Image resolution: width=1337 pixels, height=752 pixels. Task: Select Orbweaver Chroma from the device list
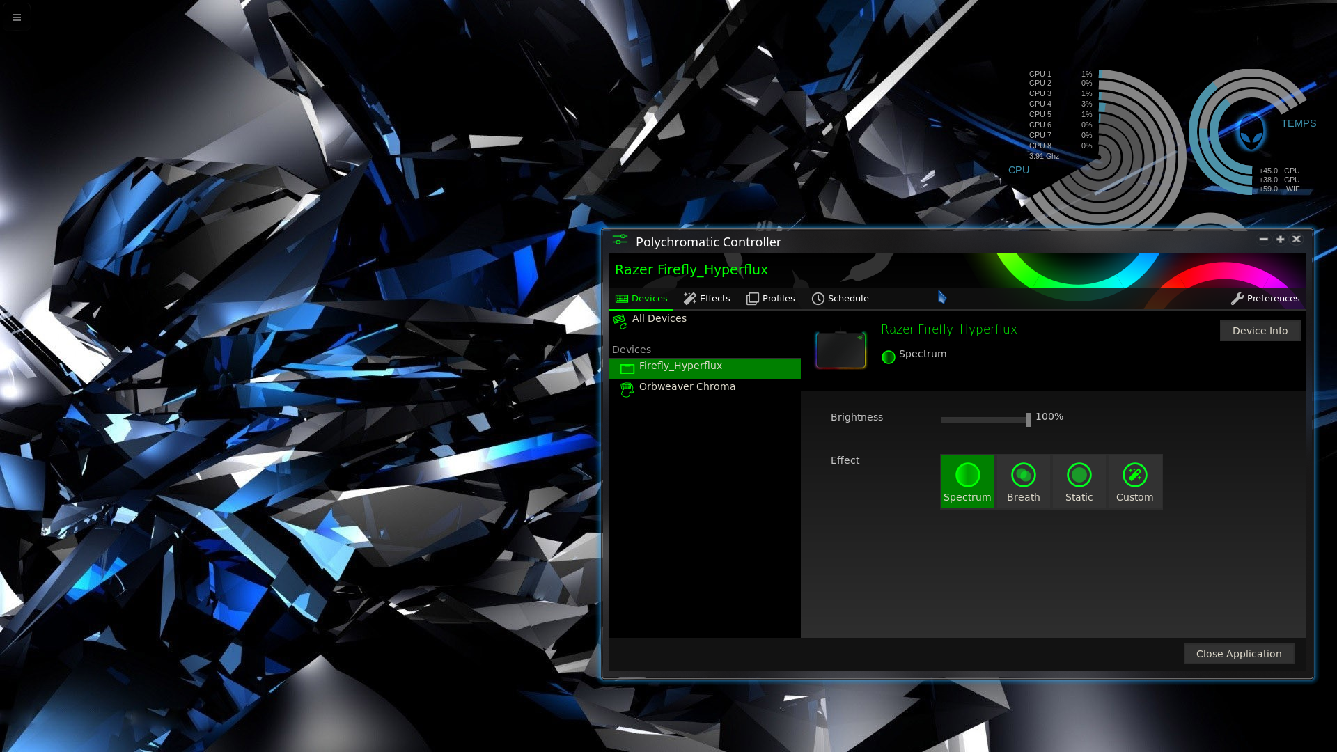687,386
